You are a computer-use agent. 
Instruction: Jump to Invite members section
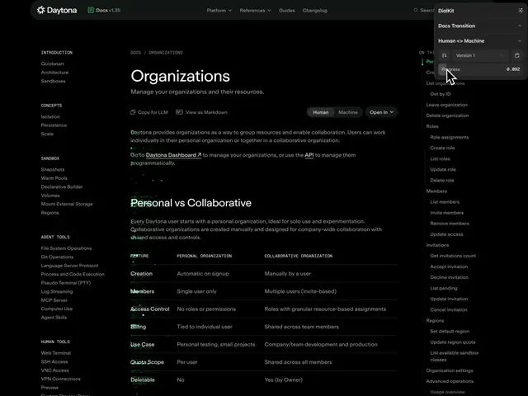pyautogui.click(x=446, y=213)
